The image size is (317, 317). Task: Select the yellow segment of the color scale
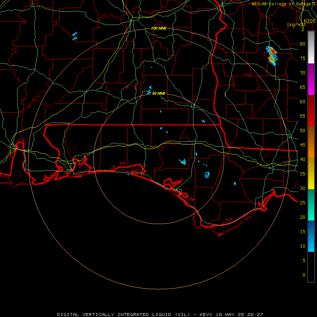311,173
